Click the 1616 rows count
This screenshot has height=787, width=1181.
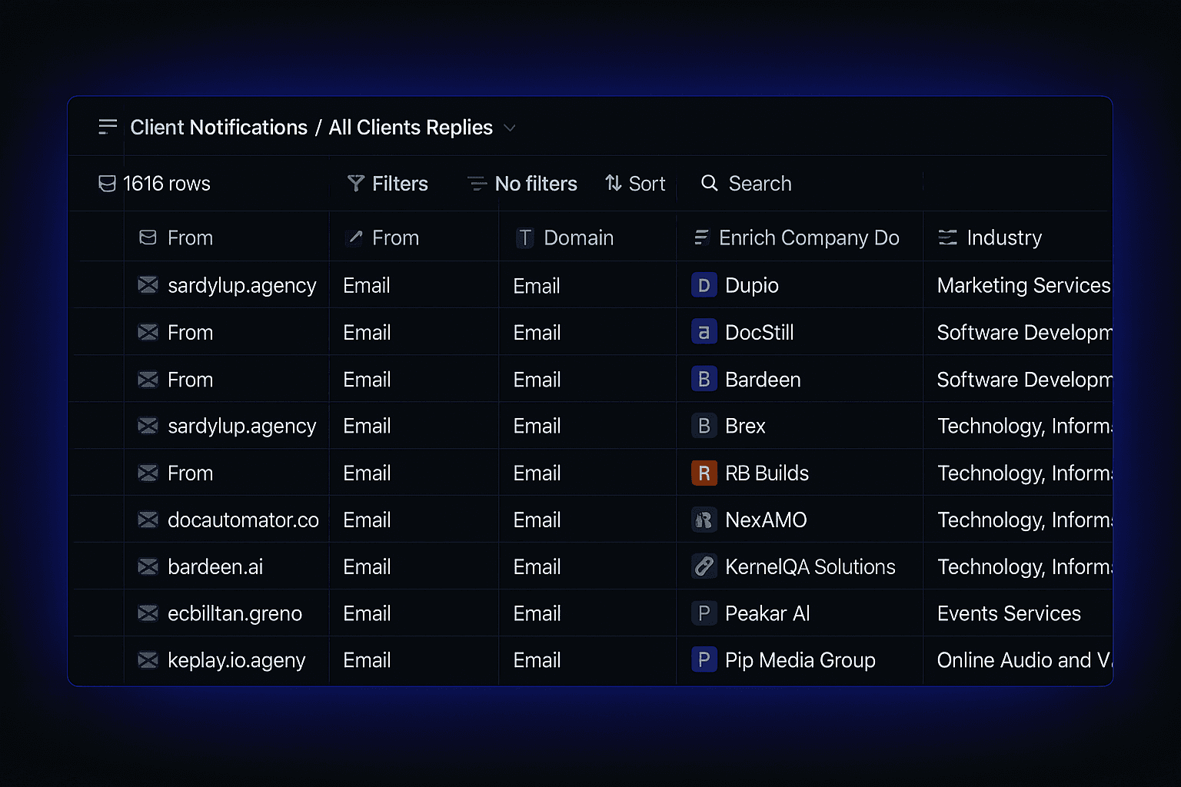pos(167,184)
